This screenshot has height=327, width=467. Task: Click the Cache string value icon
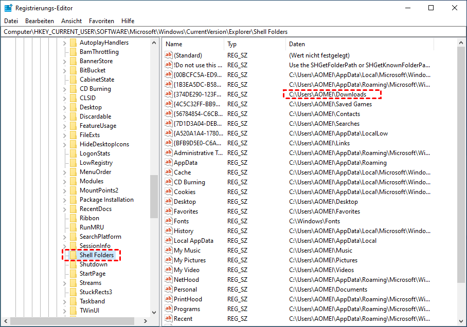coord(169,172)
